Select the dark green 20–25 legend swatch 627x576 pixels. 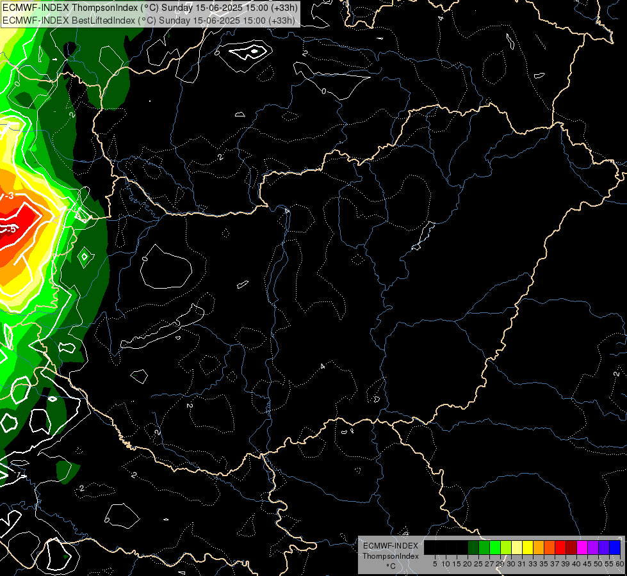click(x=473, y=547)
